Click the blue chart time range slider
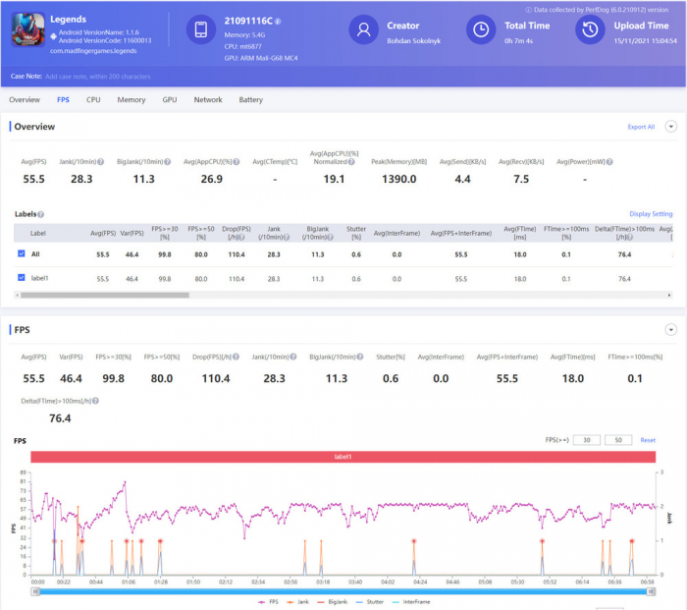This screenshot has width=687, height=610. point(343,592)
